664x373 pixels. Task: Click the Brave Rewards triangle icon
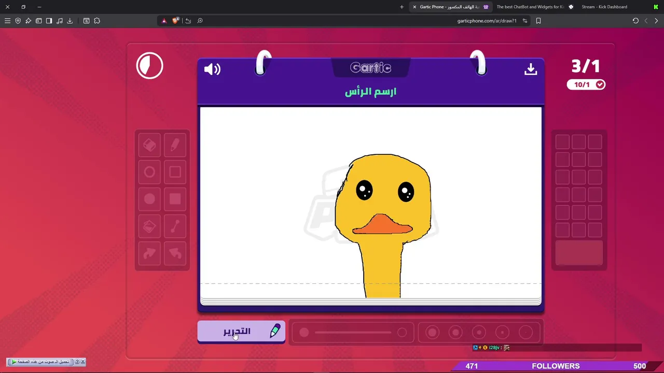point(164,21)
